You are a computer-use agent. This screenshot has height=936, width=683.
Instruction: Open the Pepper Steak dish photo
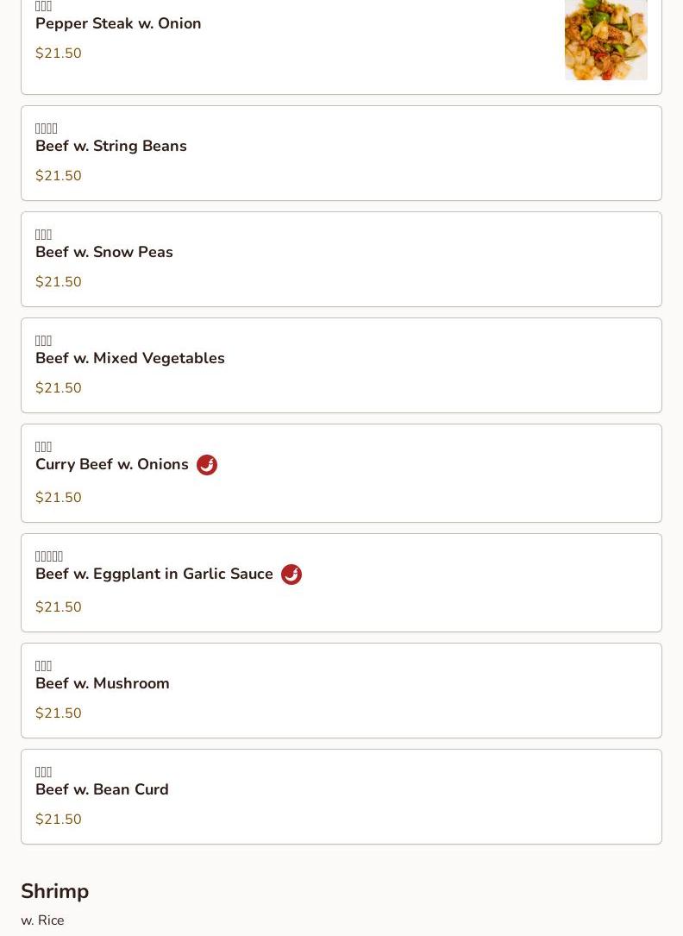pos(605,40)
